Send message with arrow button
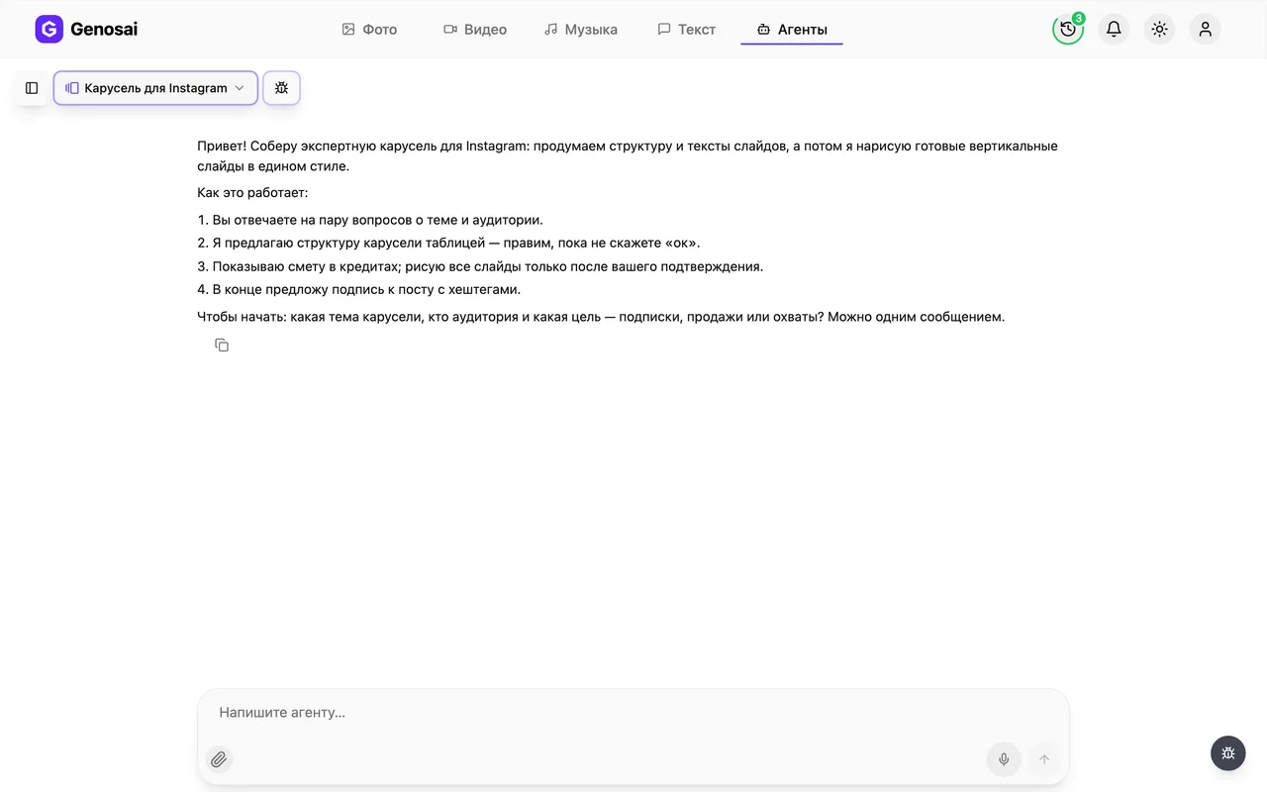 (1043, 759)
